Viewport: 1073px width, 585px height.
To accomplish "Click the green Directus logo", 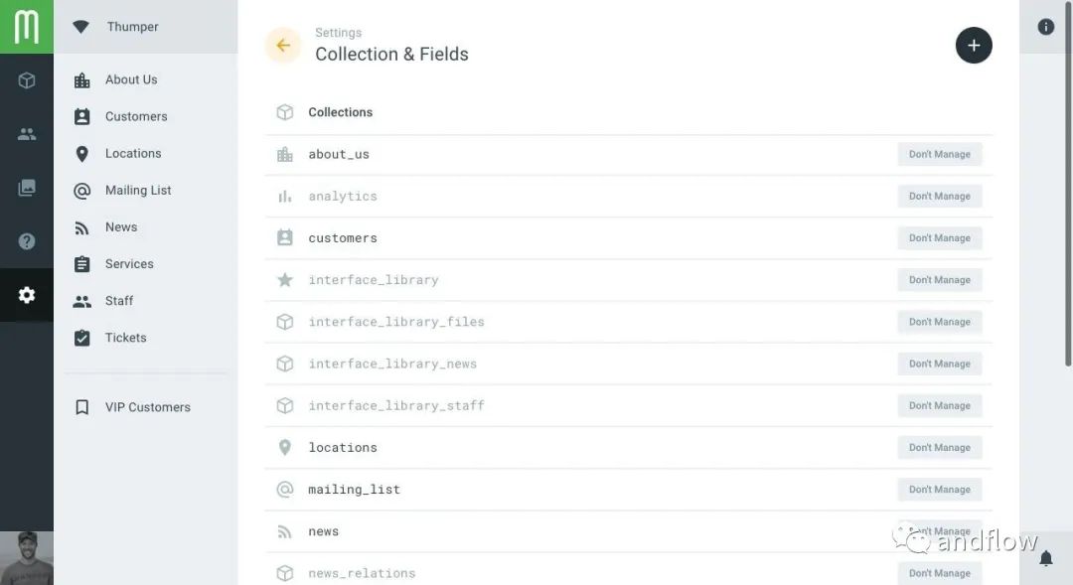I will (27, 27).
